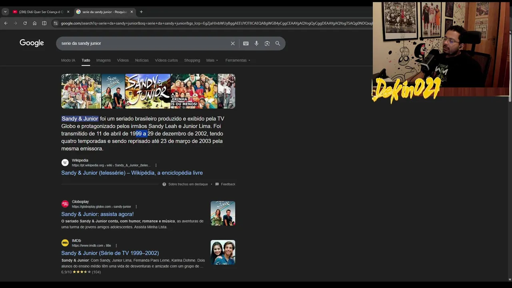Search by image with Google Lens
Screen dimensions: 512x288
(x=267, y=44)
